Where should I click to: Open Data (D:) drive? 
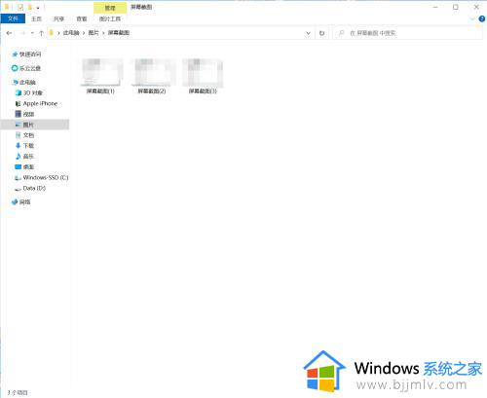tap(30, 188)
